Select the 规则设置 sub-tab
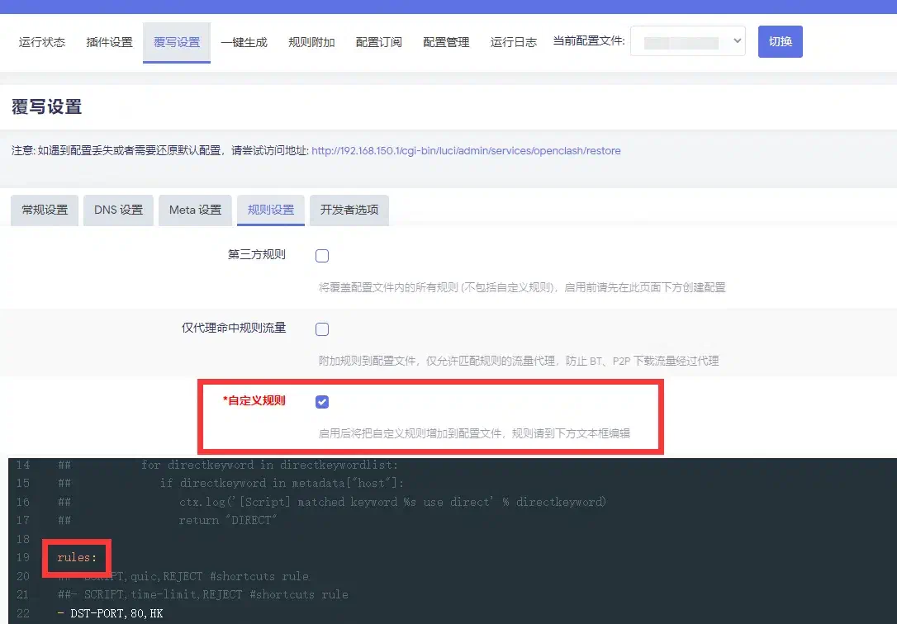 coord(271,210)
